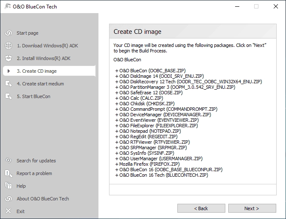
Task: Click the Start page spiral icon
Action: coord(8,33)
